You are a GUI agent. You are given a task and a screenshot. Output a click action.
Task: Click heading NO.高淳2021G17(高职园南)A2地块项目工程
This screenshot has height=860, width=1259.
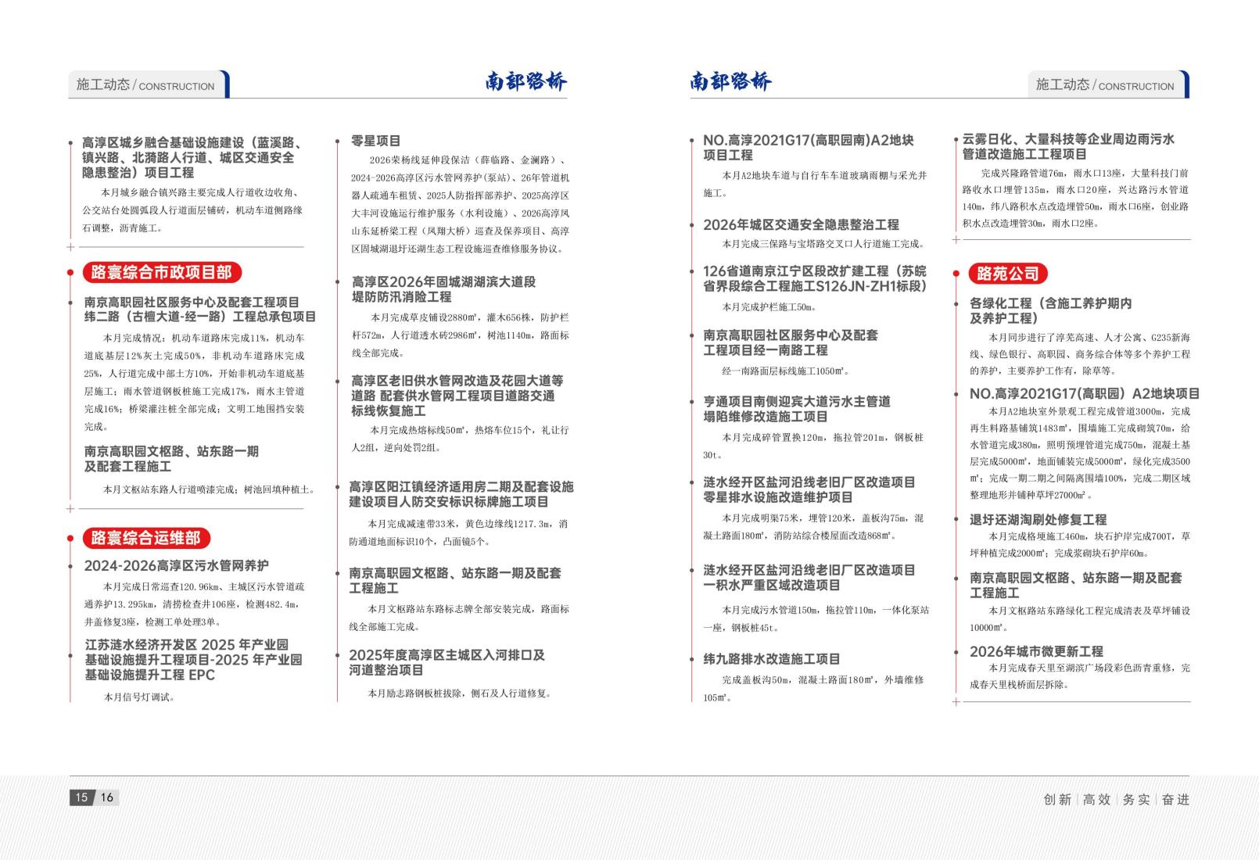click(808, 148)
